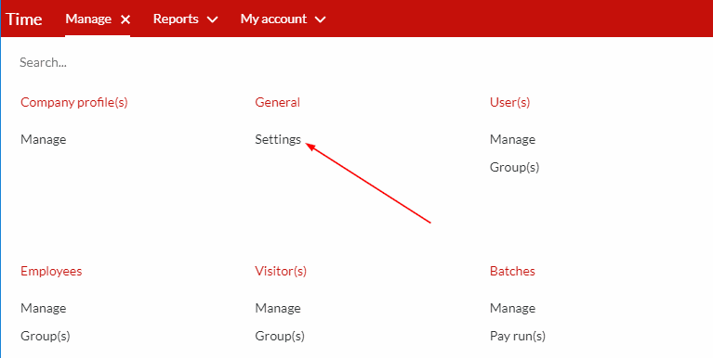
Task: Open Manage under Batches
Action: [512, 308]
